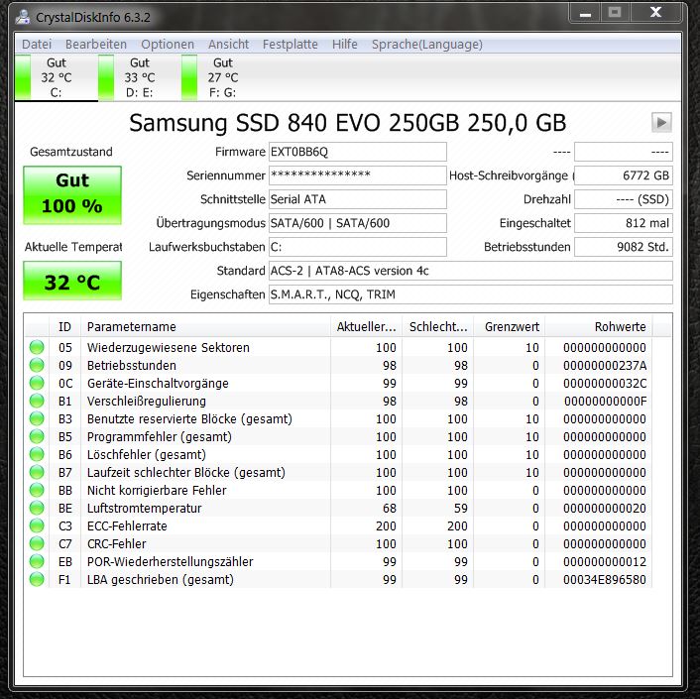Click raw value 000000000012
Viewport: 700px width, 699px height.
605,562
